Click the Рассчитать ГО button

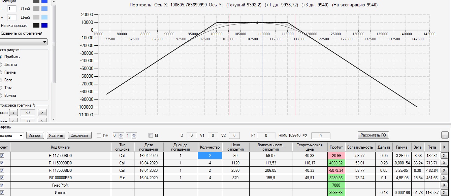373,135
